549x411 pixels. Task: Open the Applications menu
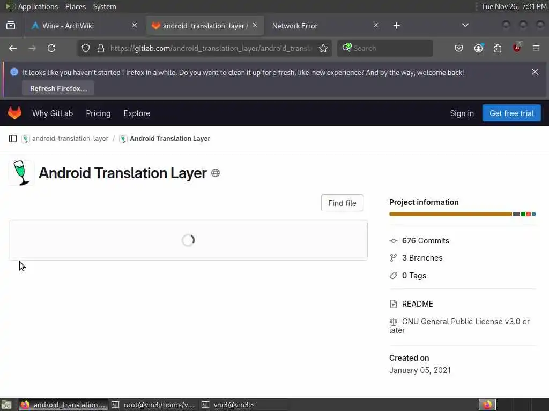point(38,6)
